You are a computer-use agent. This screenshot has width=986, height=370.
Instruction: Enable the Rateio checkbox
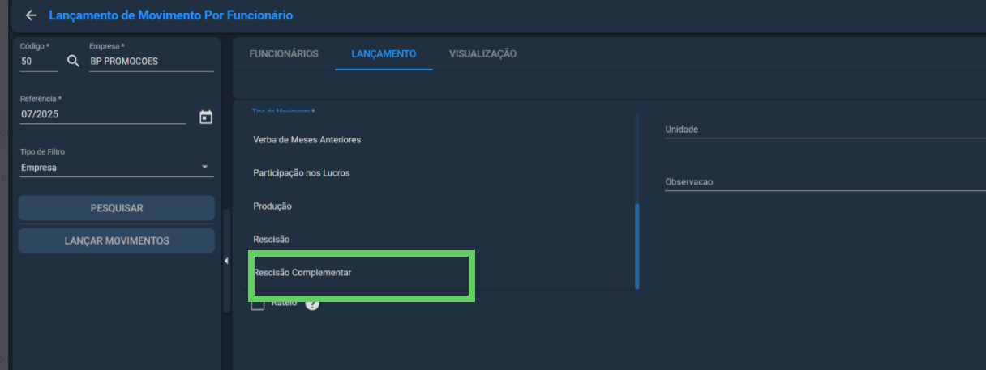click(x=258, y=304)
